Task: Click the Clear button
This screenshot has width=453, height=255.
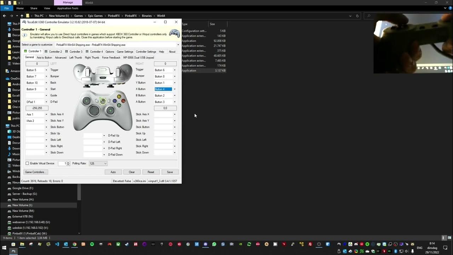Action: pos(132,172)
